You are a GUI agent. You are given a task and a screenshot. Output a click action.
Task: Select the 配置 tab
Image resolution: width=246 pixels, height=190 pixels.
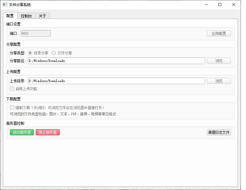click(10, 16)
